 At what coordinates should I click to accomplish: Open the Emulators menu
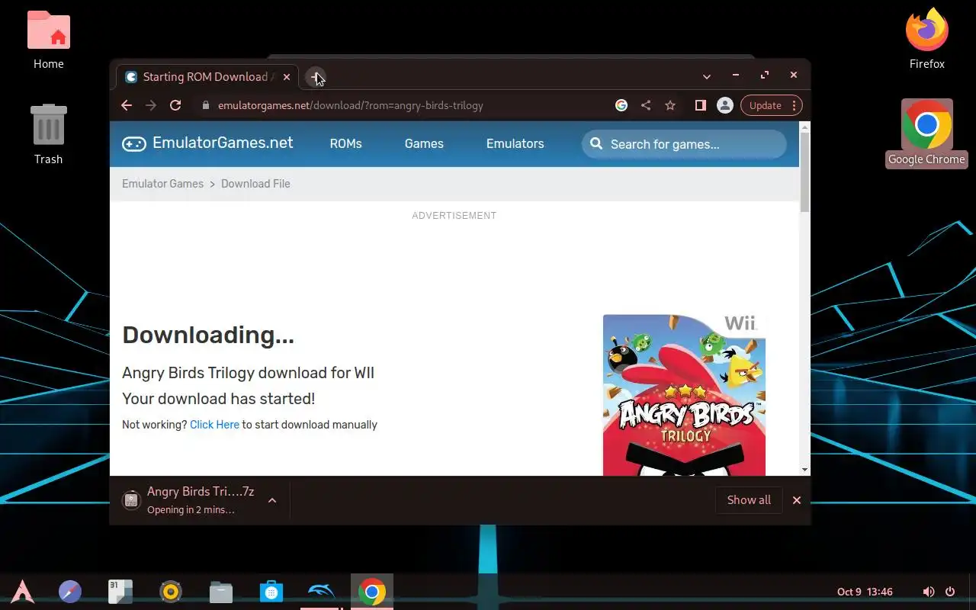click(x=515, y=143)
